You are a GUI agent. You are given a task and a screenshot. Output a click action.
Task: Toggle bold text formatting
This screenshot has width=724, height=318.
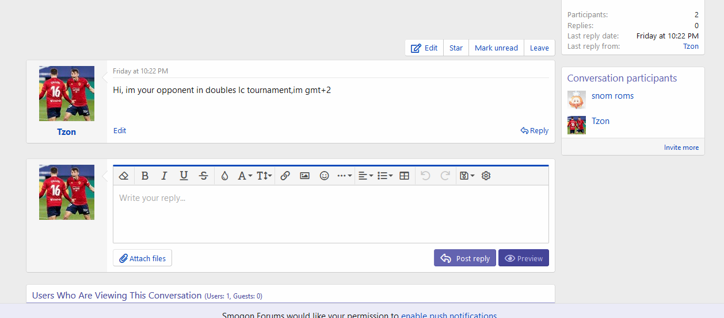pyautogui.click(x=145, y=176)
